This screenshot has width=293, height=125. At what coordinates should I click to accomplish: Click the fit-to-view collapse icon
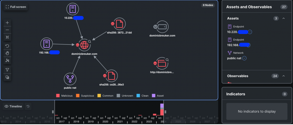[7, 37]
